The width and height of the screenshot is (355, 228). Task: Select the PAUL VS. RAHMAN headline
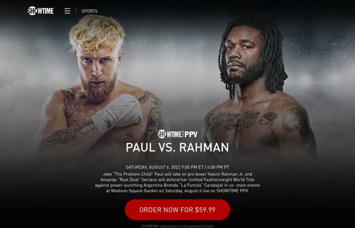coord(177,147)
